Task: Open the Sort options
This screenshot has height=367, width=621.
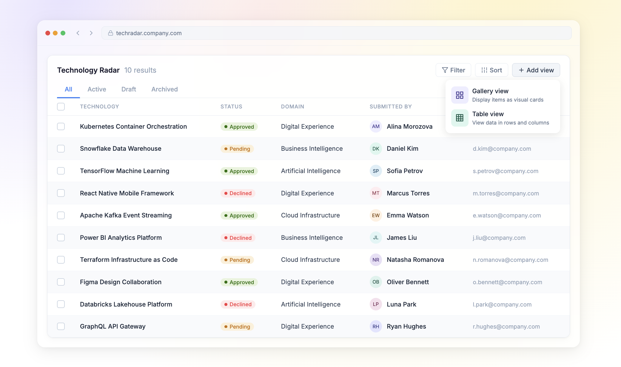Action: pyautogui.click(x=491, y=70)
